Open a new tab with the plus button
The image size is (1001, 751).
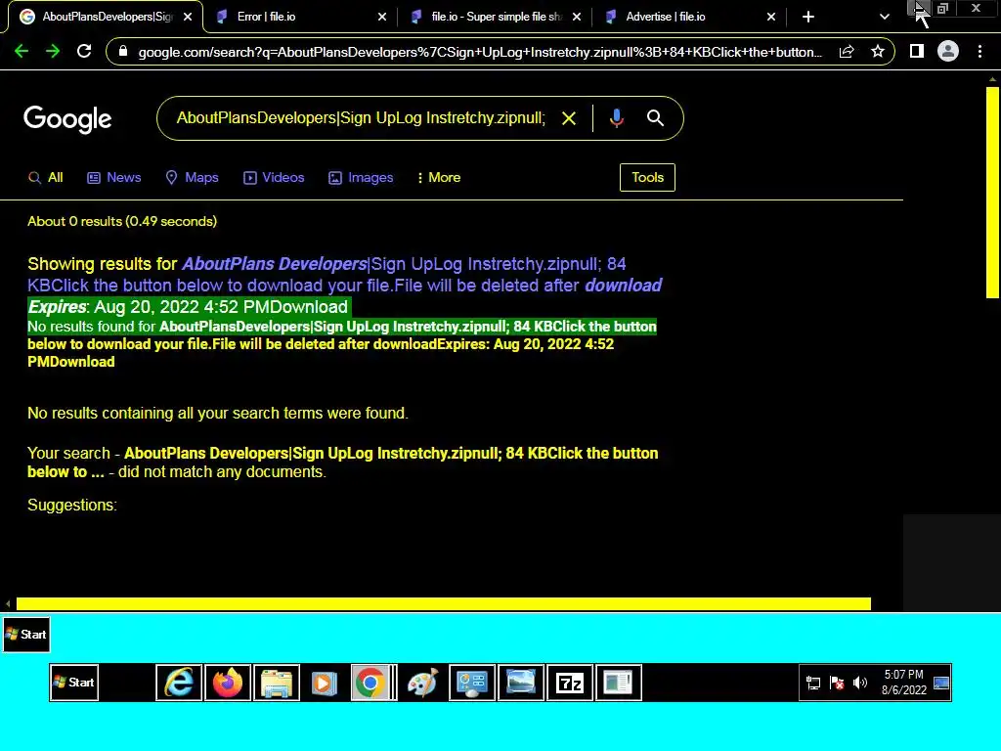808,17
